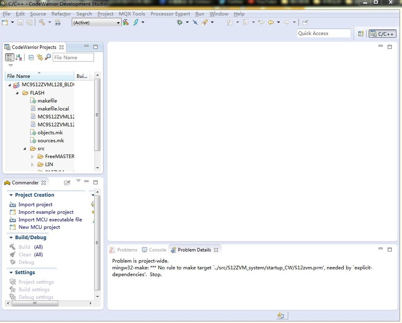This screenshot has height=323, width=402.
Task: Open the MQX Tools menu
Action: point(132,14)
